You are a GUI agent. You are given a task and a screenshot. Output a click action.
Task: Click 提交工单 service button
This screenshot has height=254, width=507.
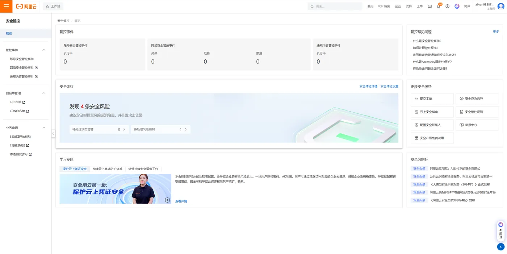[x=432, y=99]
